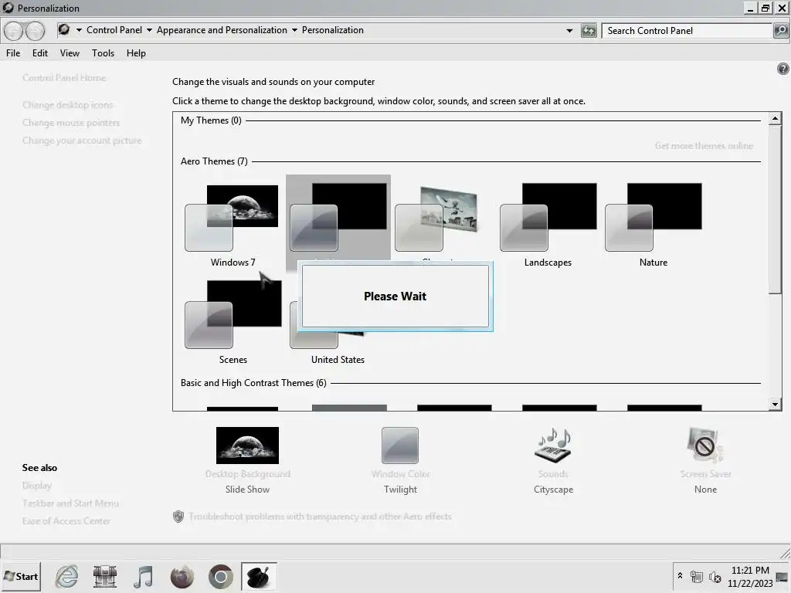This screenshot has height=593, width=791.
Task: Open the library explorer taskbar icon
Action: [105, 576]
